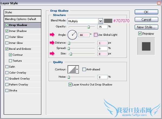The height and width of the screenshot is (119, 162).
Task: Select the Contour sub-style row
Action: [22, 55]
